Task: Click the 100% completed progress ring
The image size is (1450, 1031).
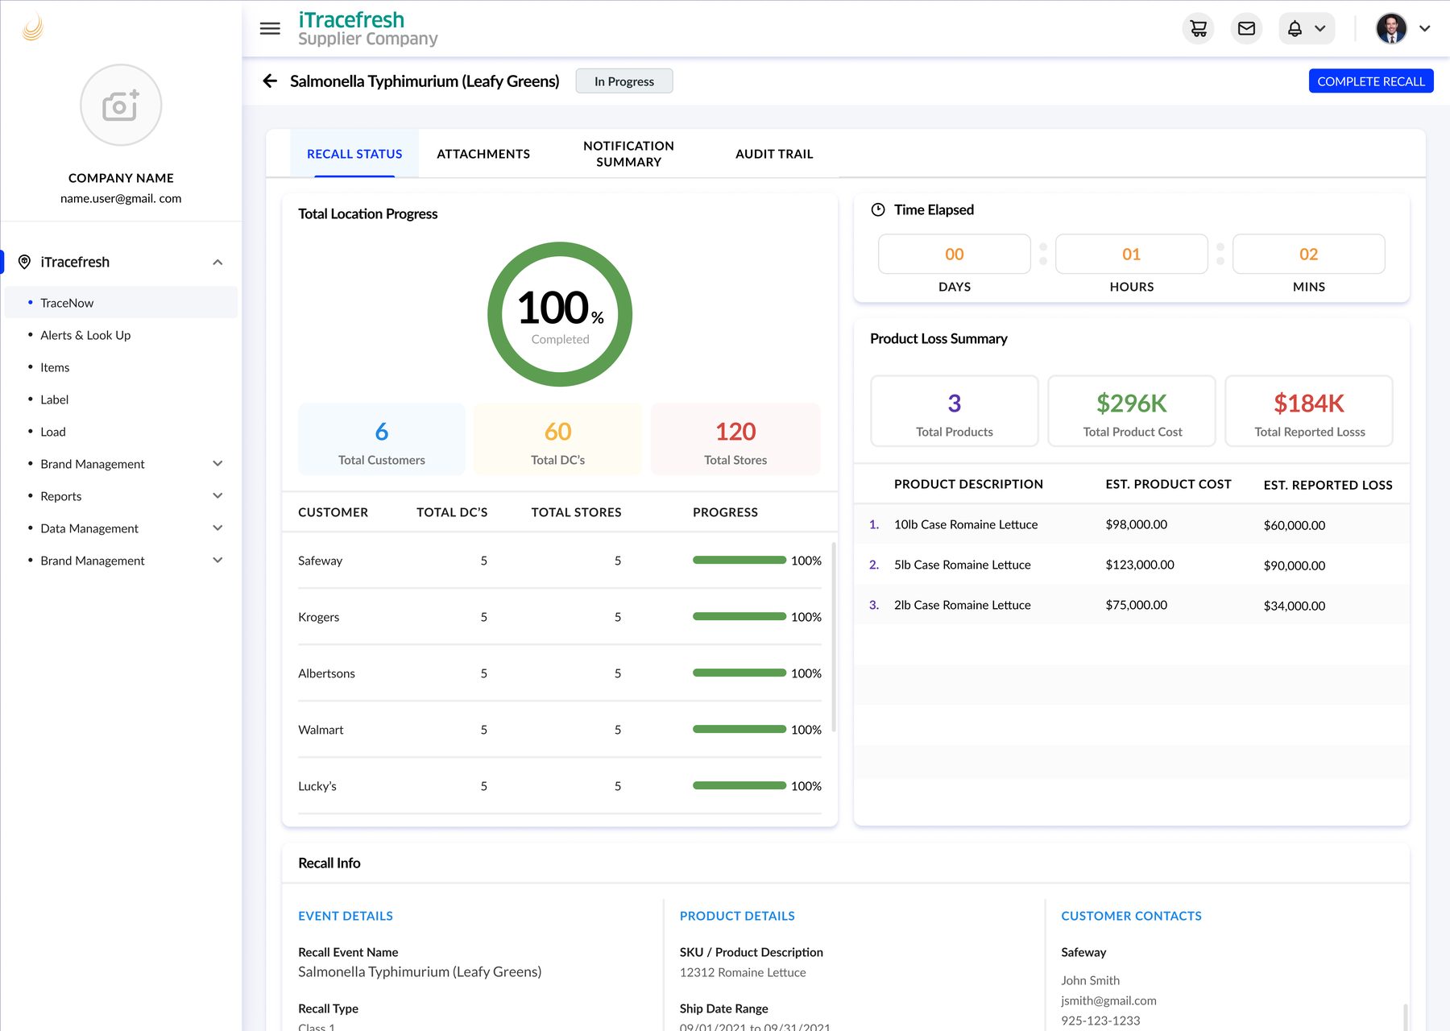Action: (x=560, y=314)
